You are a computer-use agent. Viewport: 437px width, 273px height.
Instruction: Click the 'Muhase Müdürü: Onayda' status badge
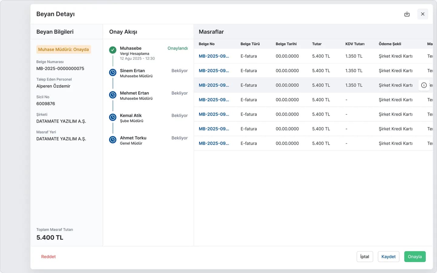(x=63, y=49)
